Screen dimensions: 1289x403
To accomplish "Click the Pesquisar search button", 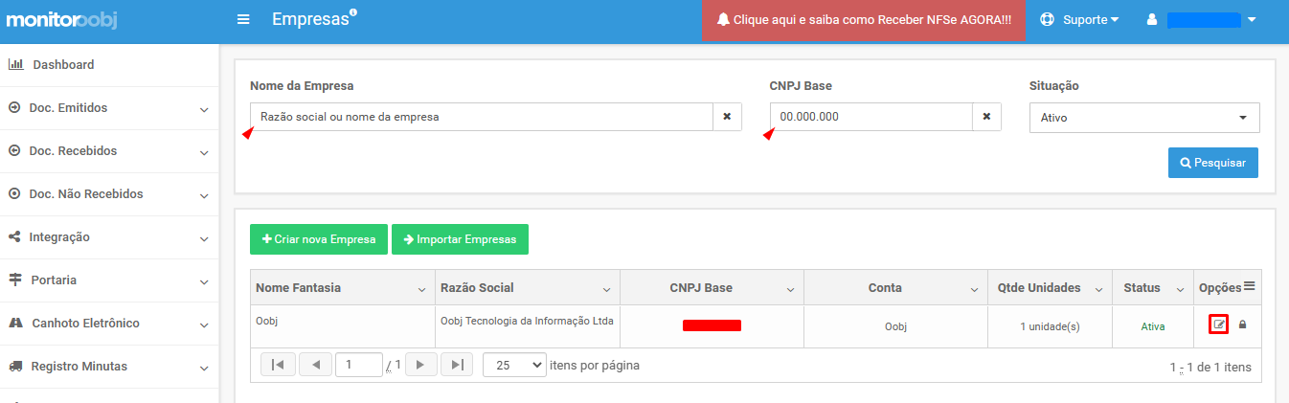I will [x=1213, y=163].
